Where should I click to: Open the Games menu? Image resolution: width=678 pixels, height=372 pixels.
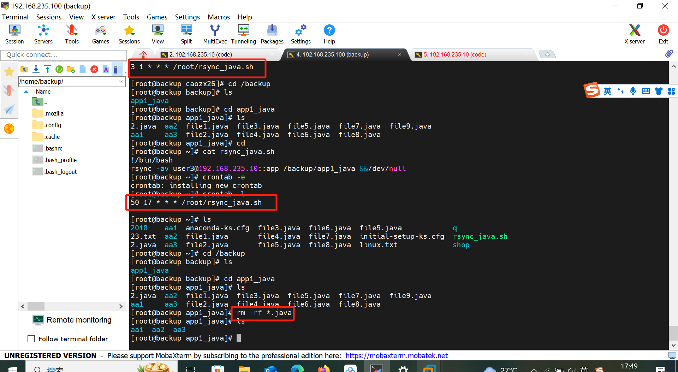point(157,17)
